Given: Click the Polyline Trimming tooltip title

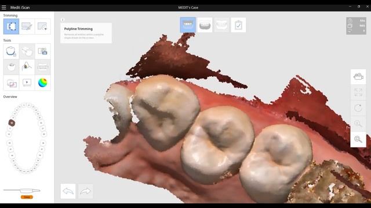Looking at the screenshot, I should tap(78, 29).
